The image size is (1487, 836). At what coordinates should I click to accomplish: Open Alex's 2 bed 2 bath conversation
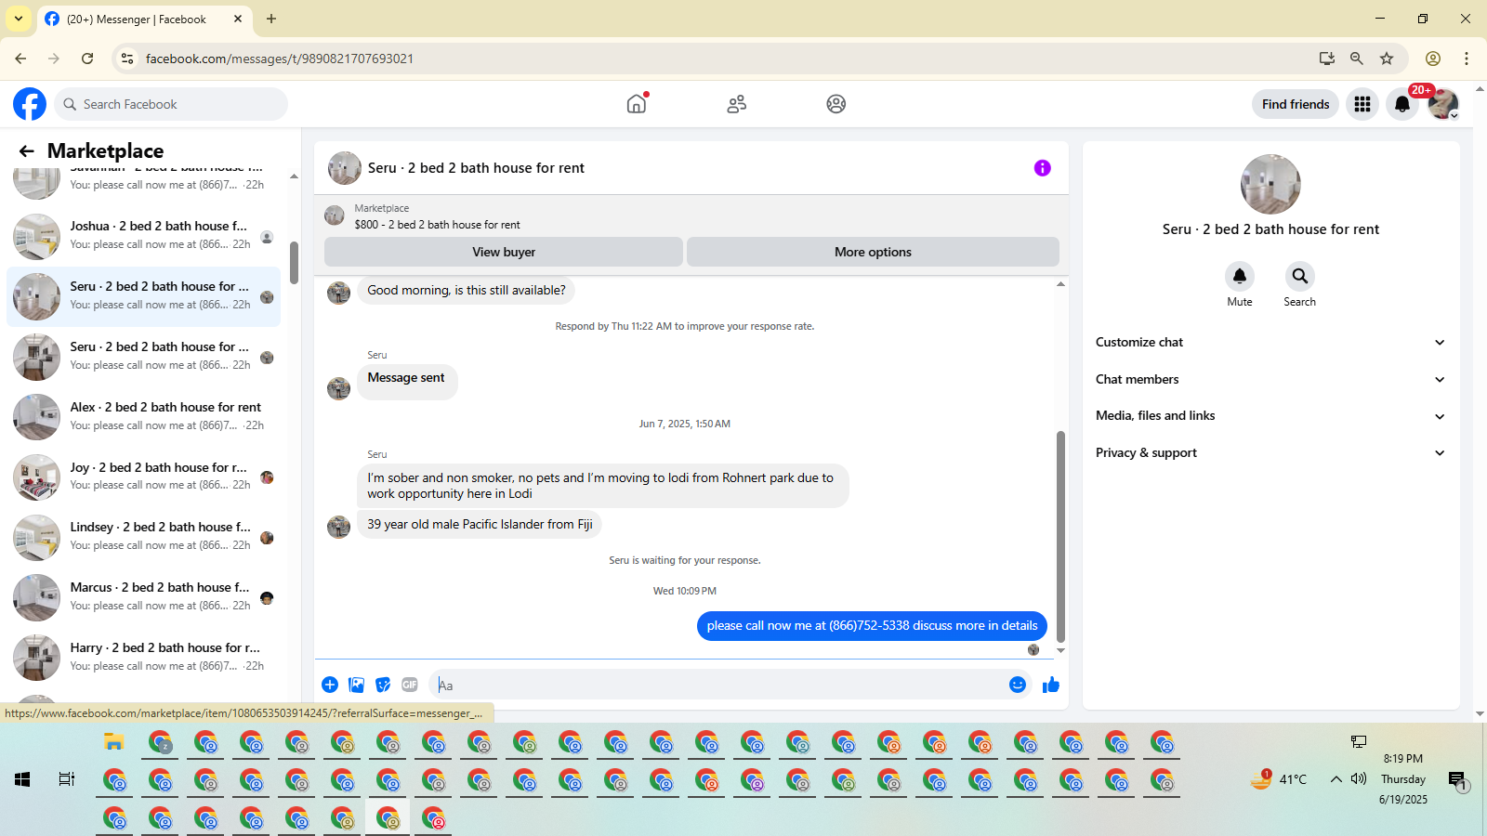(144, 417)
